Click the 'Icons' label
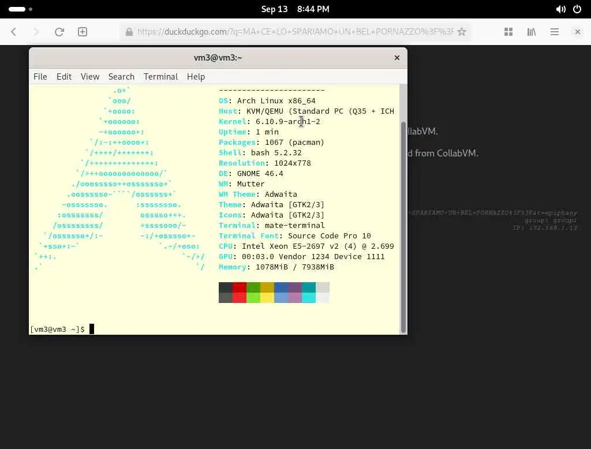 point(230,215)
